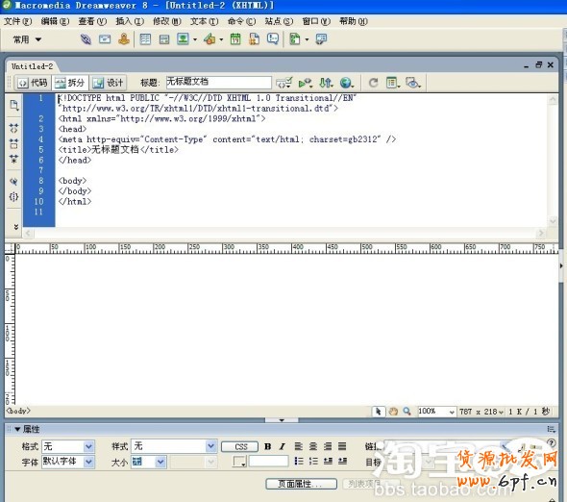Click the properties panel options menu icon
This screenshot has height=502, width=567.
(551, 429)
